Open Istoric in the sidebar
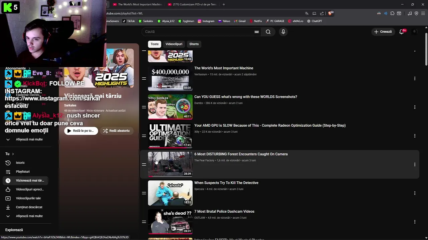428x240 pixels. pyautogui.click(x=26, y=163)
